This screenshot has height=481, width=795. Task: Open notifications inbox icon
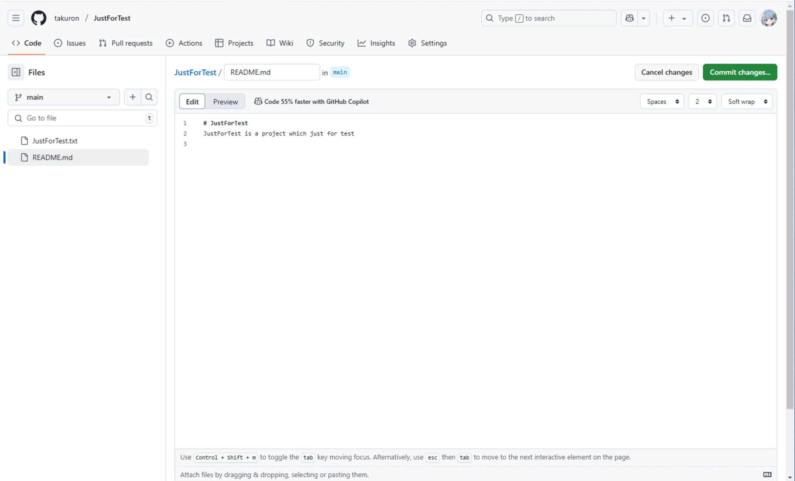[x=747, y=18]
